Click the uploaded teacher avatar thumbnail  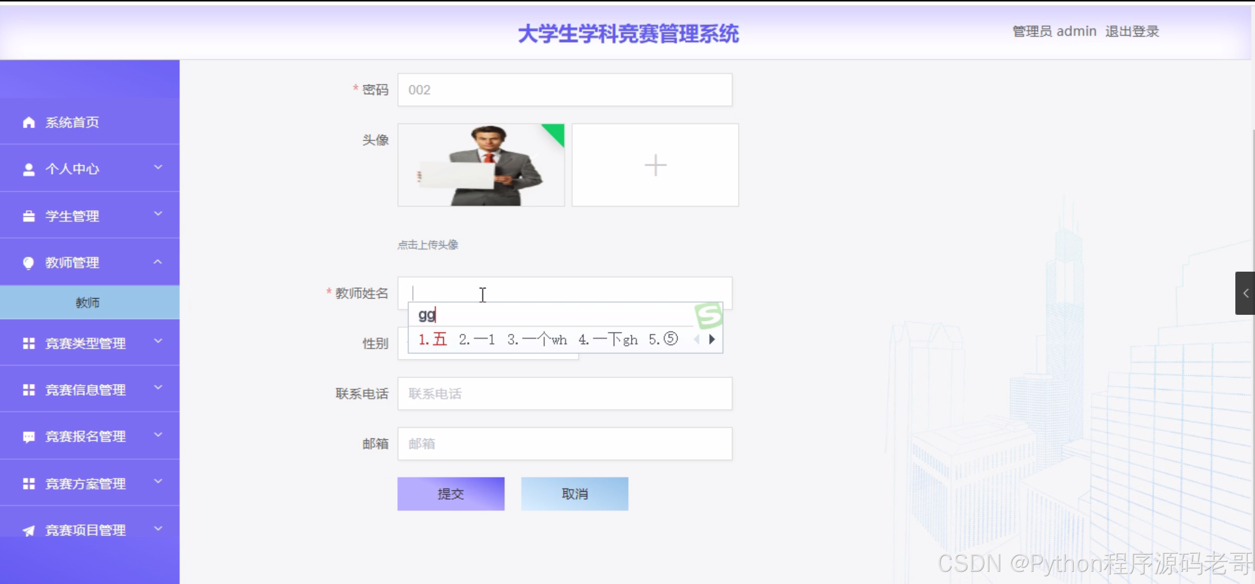[481, 165]
